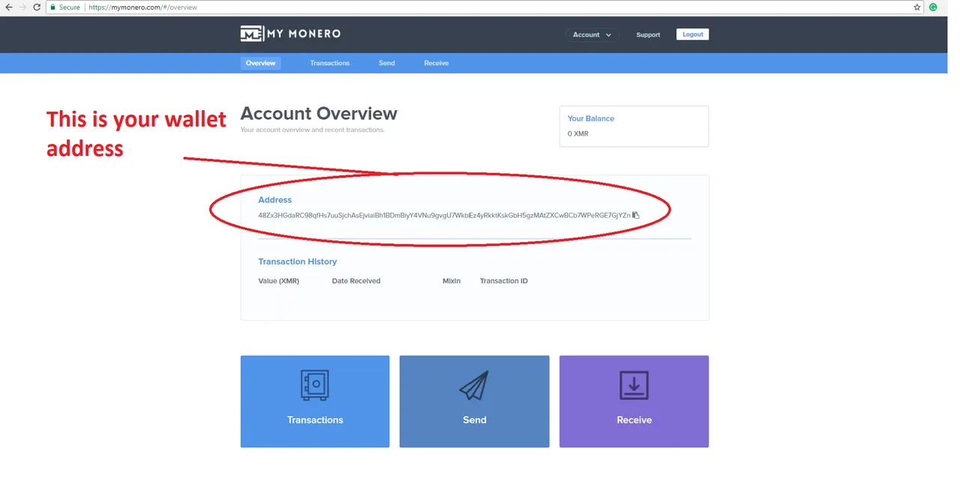Viewport: 960px width, 502px height.
Task: Click the Date Received column header
Action: point(356,281)
